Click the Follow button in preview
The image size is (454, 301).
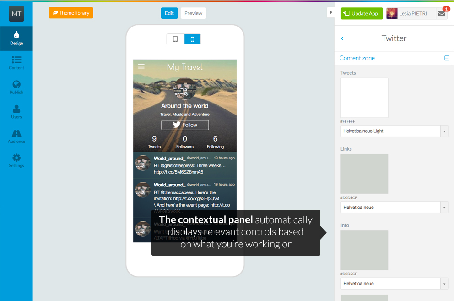[185, 125]
